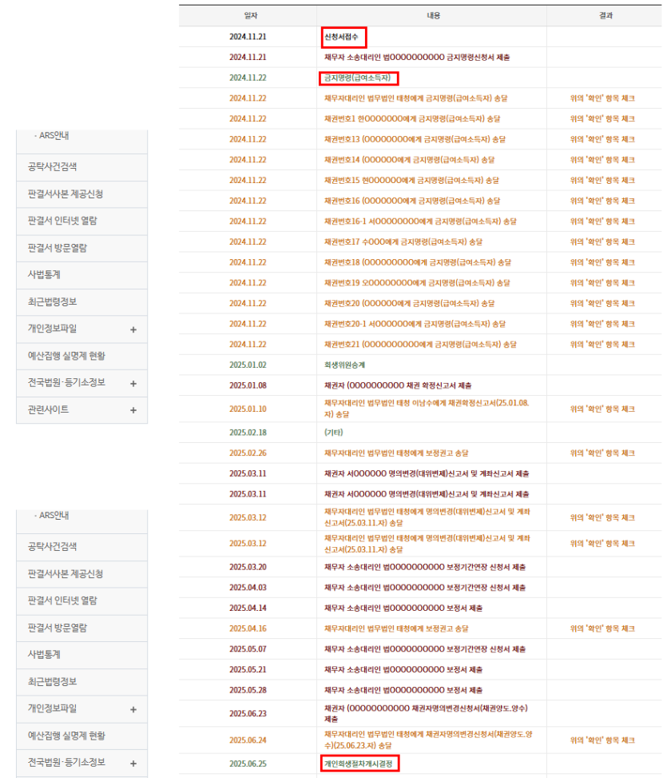Click the 2024.11.21 금지명령신청서 제출 entry
Image resolution: width=667 pixels, height=778 pixels.
coord(417,58)
